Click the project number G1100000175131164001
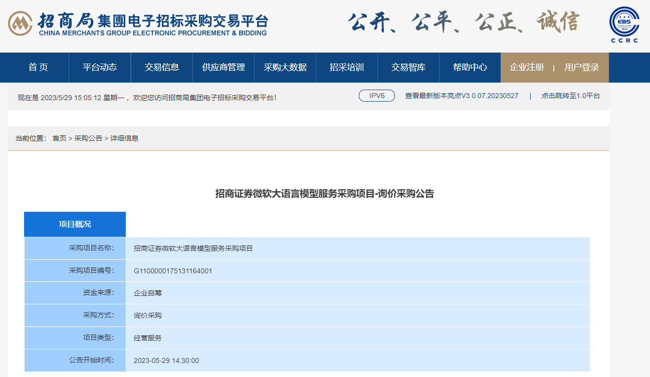650x377 pixels. click(x=173, y=271)
